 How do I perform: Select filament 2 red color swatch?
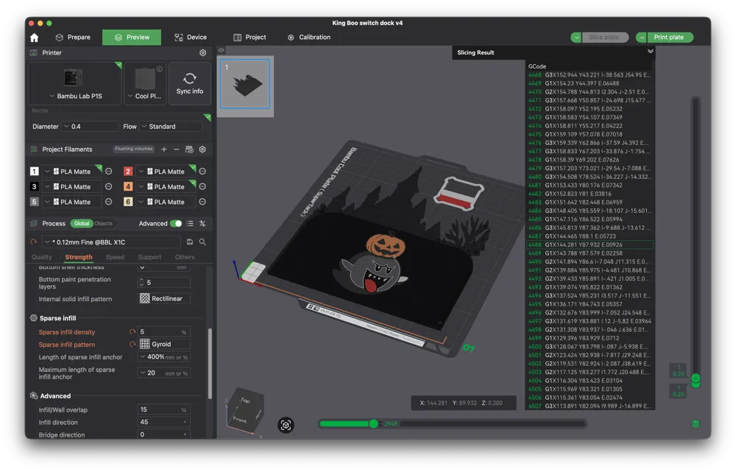pyautogui.click(x=127, y=172)
